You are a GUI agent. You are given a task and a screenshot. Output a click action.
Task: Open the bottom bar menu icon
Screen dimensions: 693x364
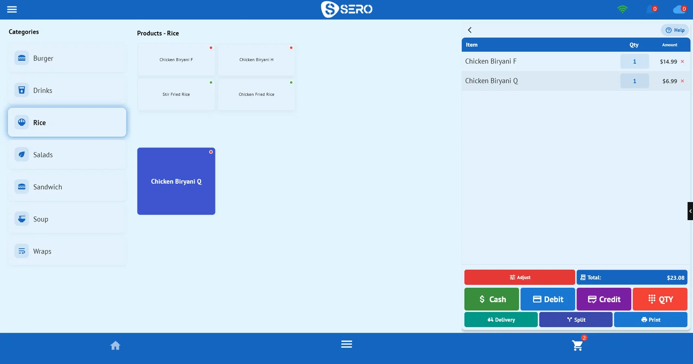(x=346, y=344)
